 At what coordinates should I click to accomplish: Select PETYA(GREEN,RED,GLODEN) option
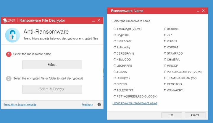click(x=115, y=96)
